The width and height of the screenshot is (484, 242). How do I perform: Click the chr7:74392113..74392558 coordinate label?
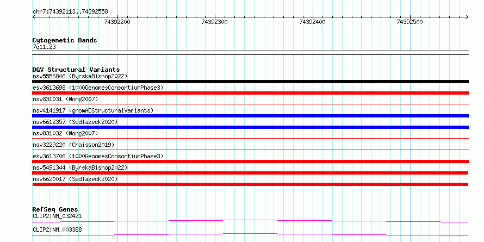click(70, 12)
